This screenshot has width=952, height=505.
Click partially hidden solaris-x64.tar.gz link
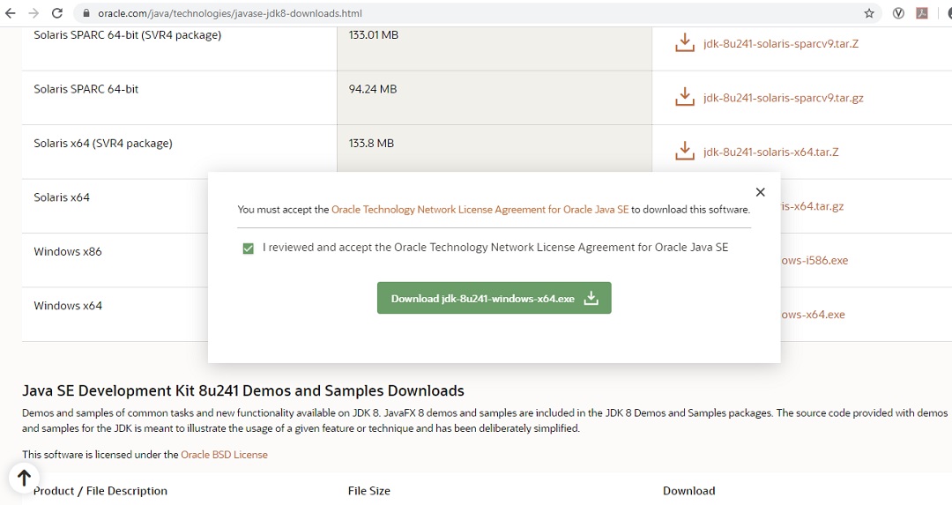click(x=813, y=206)
